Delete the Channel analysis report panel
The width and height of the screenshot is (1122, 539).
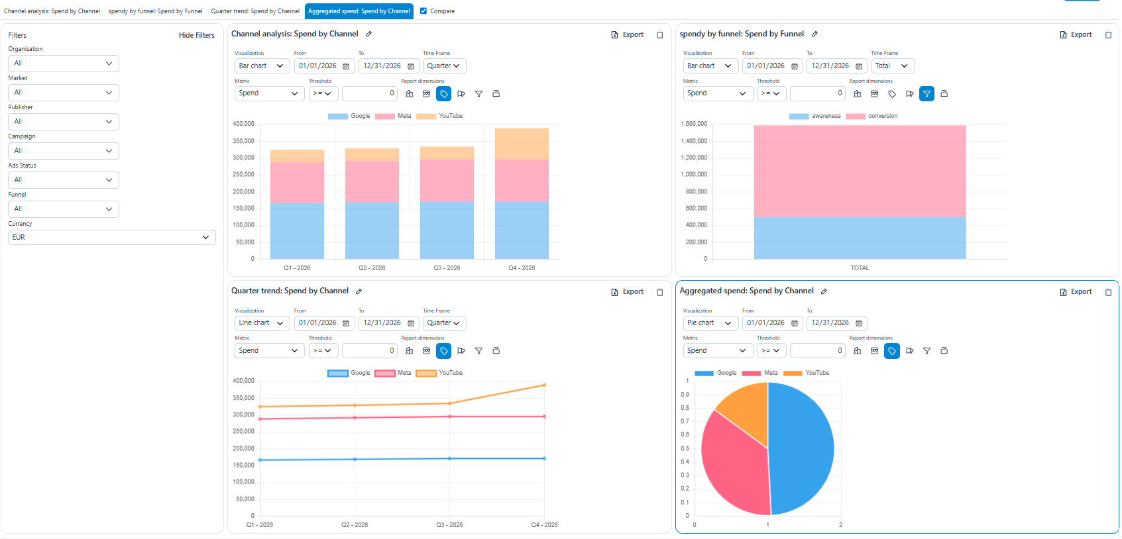point(659,35)
